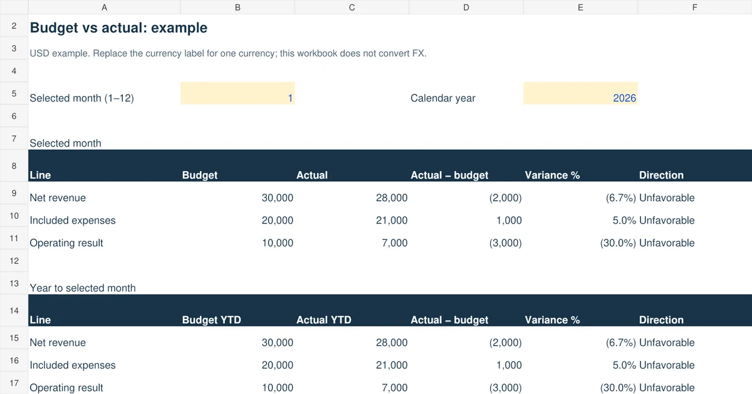Click 'Direction' header in row 14

[661, 320]
